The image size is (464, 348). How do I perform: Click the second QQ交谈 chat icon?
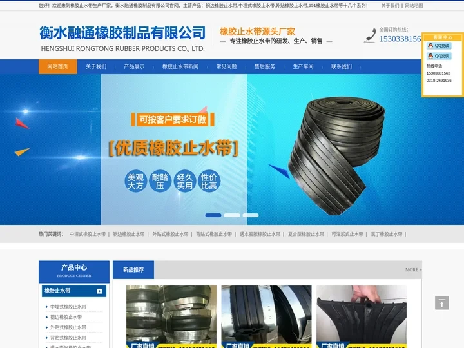pos(439,56)
